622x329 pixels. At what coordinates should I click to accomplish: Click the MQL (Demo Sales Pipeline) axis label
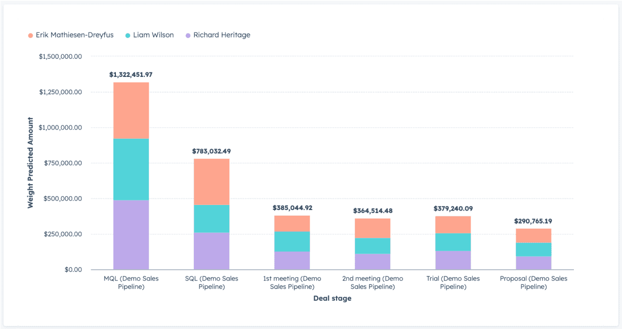pyautogui.click(x=131, y=282)
